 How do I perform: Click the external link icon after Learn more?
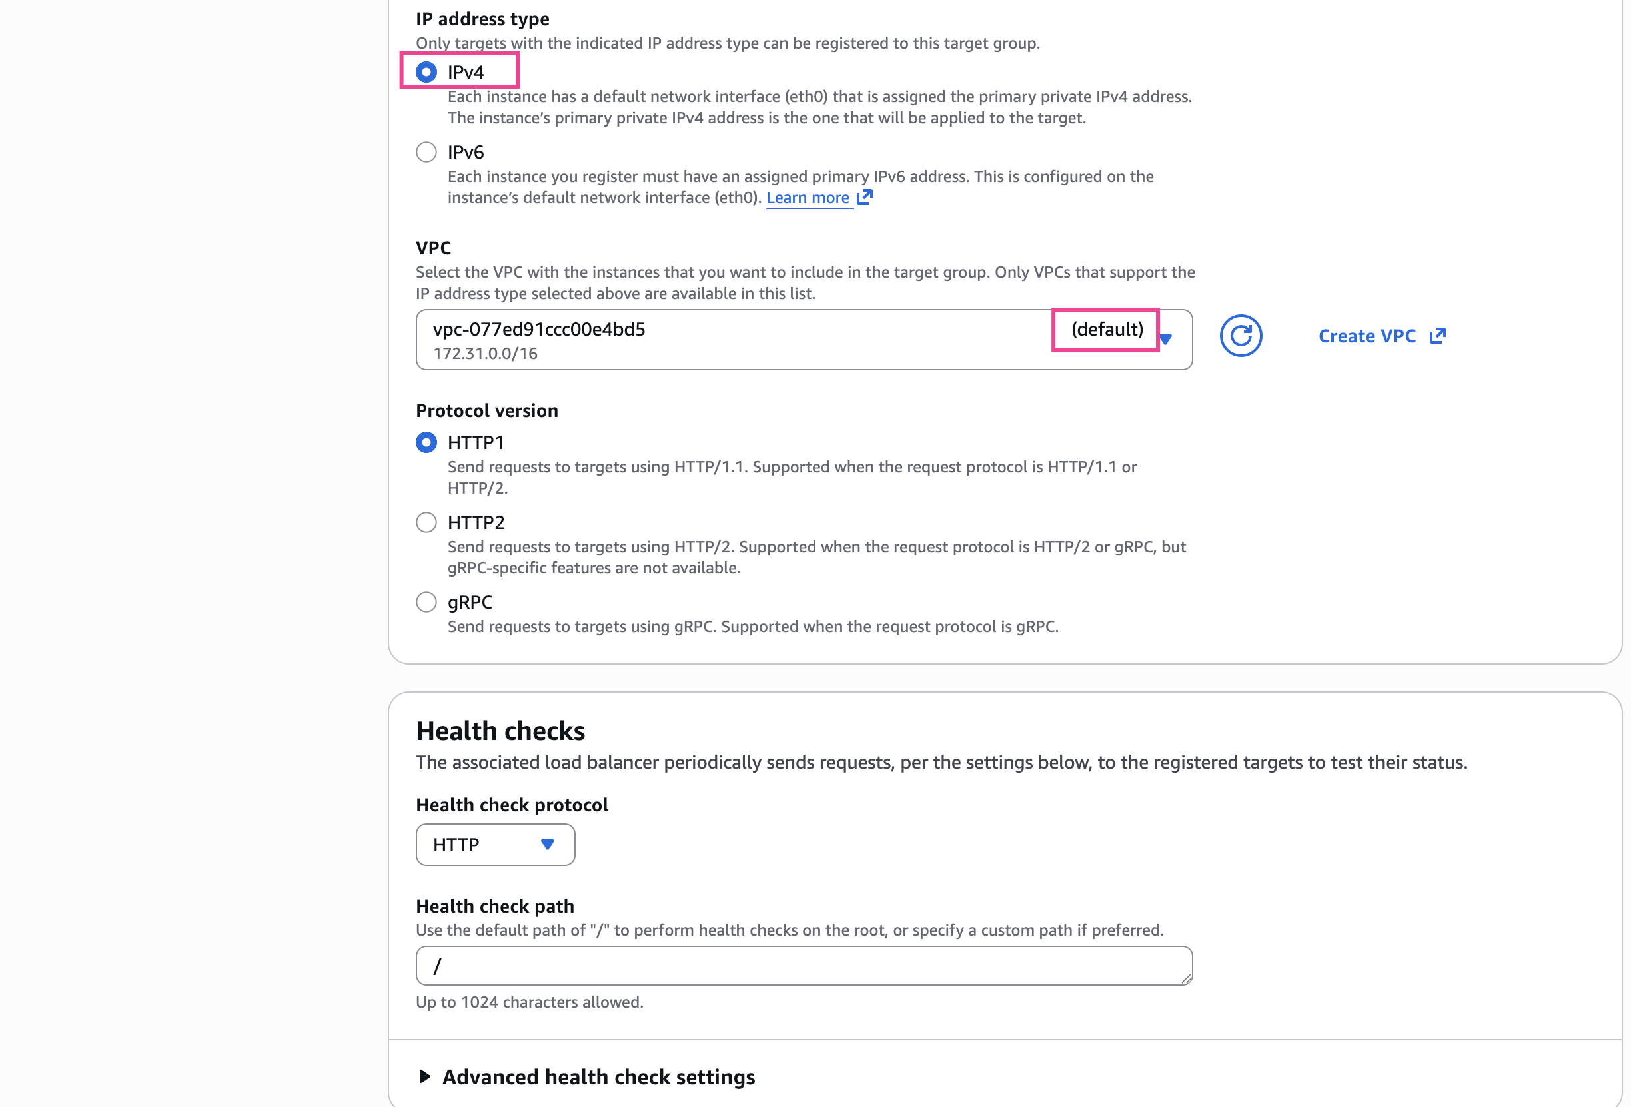865,197
